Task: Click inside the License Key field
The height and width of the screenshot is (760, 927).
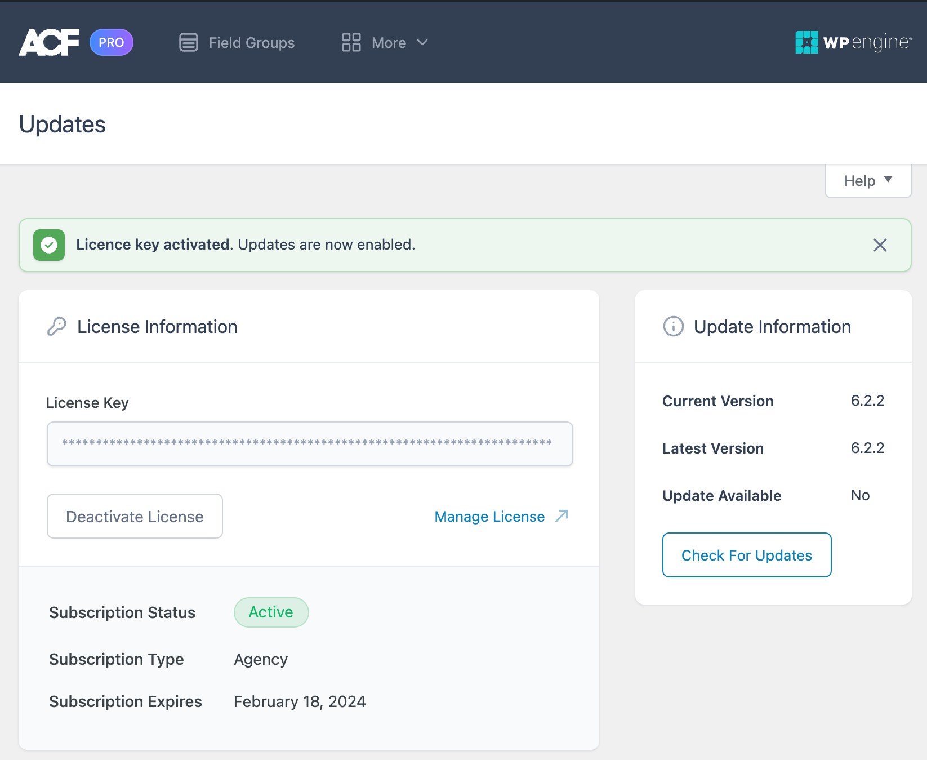Action: (x=309, y=444)
